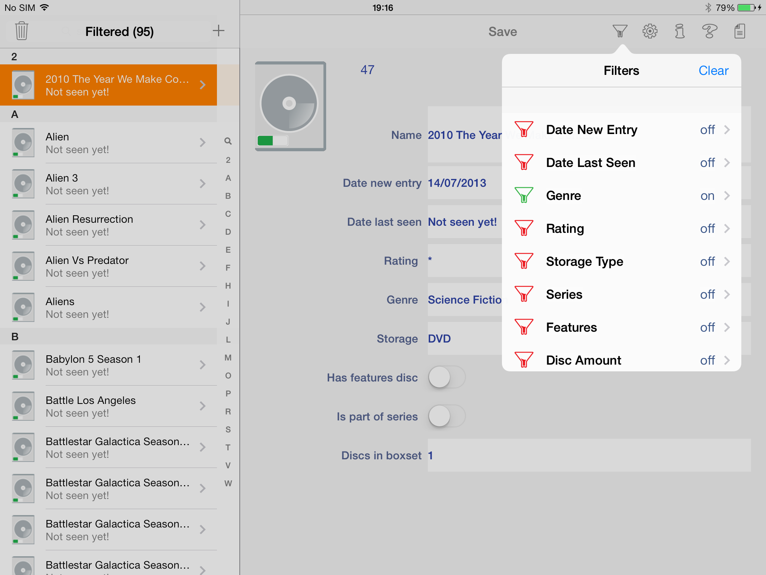Image resolution: width=766 pixels, height=575 pixels.
Task: Save the current movie entry
Action: (502, 32)
